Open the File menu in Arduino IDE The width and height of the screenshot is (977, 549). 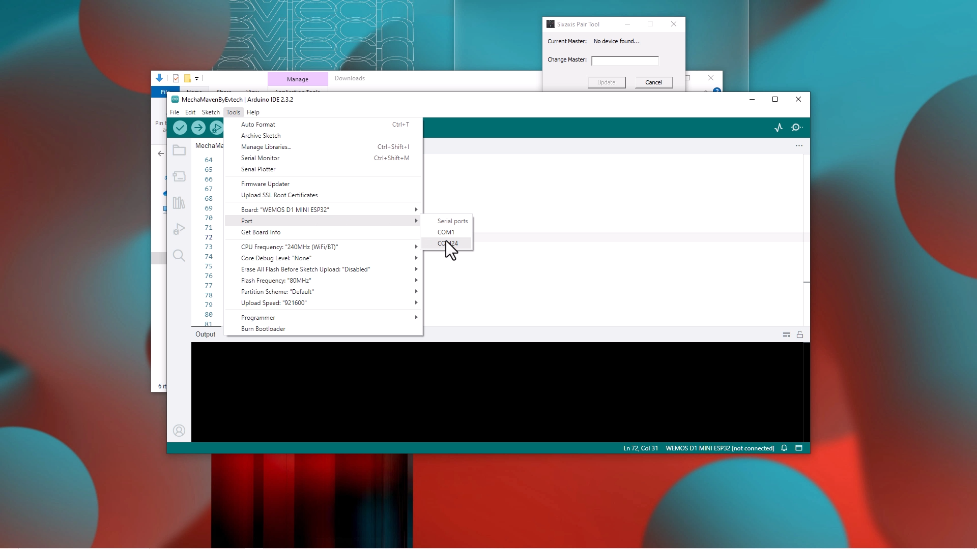click(x=175, y=112)
